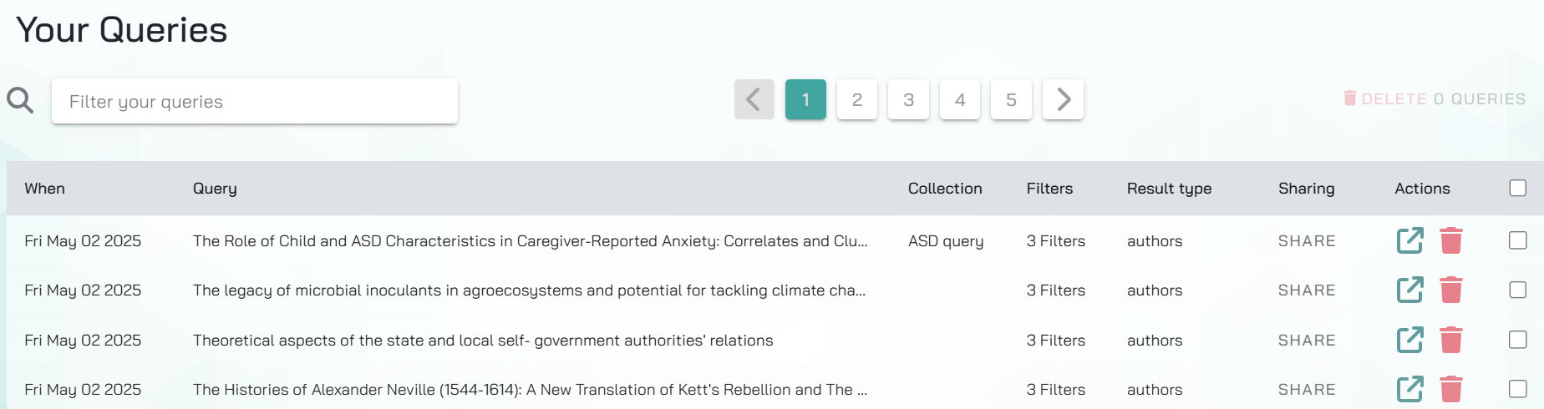Delete the Theoretical aspects query

[1451, 340]
